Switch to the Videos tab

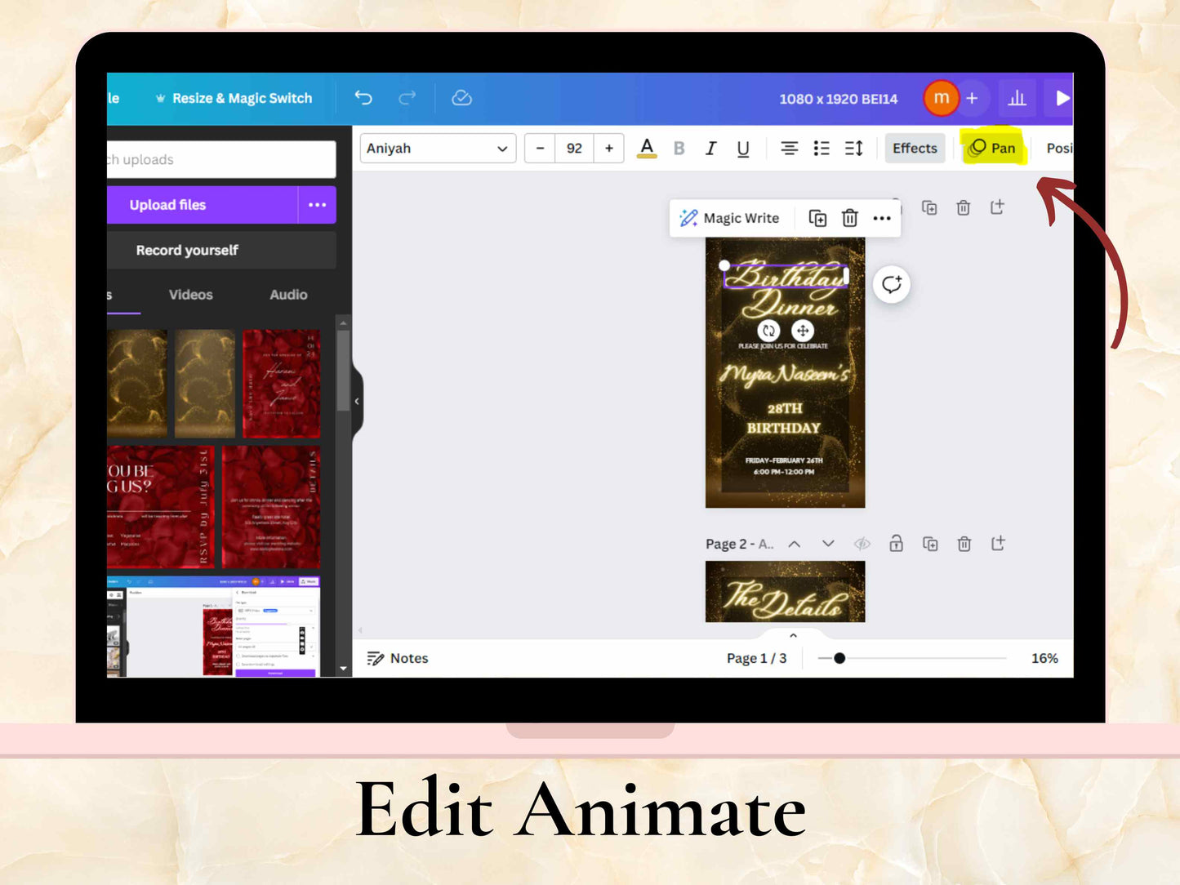[x=190, y=295]
